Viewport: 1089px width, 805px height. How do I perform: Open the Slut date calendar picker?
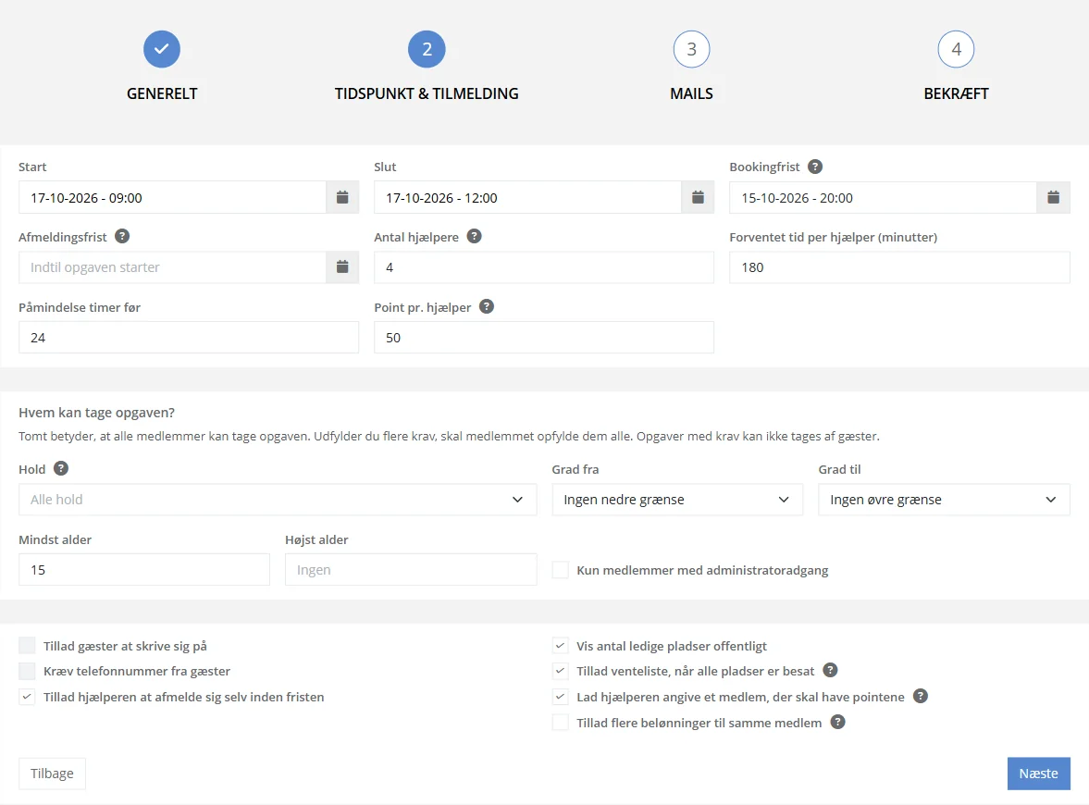tap(698, 198)
